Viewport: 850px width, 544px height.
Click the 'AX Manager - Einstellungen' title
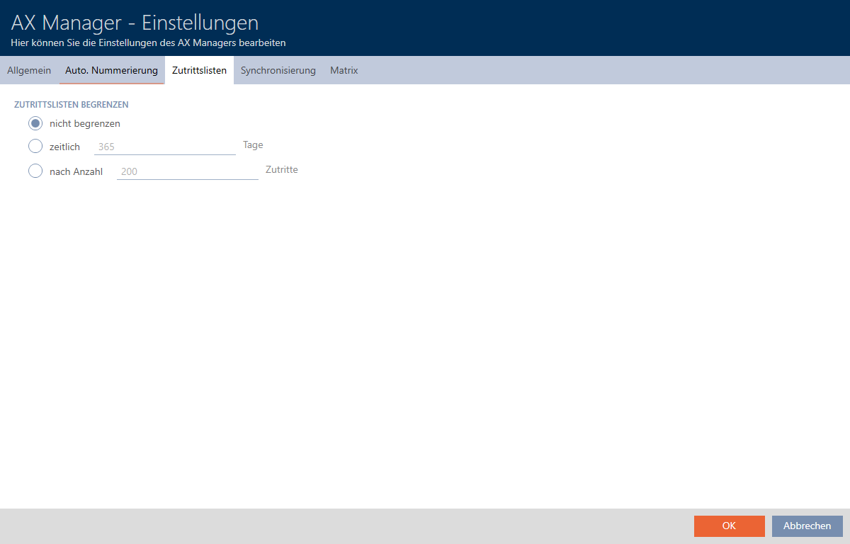point(135,22)
